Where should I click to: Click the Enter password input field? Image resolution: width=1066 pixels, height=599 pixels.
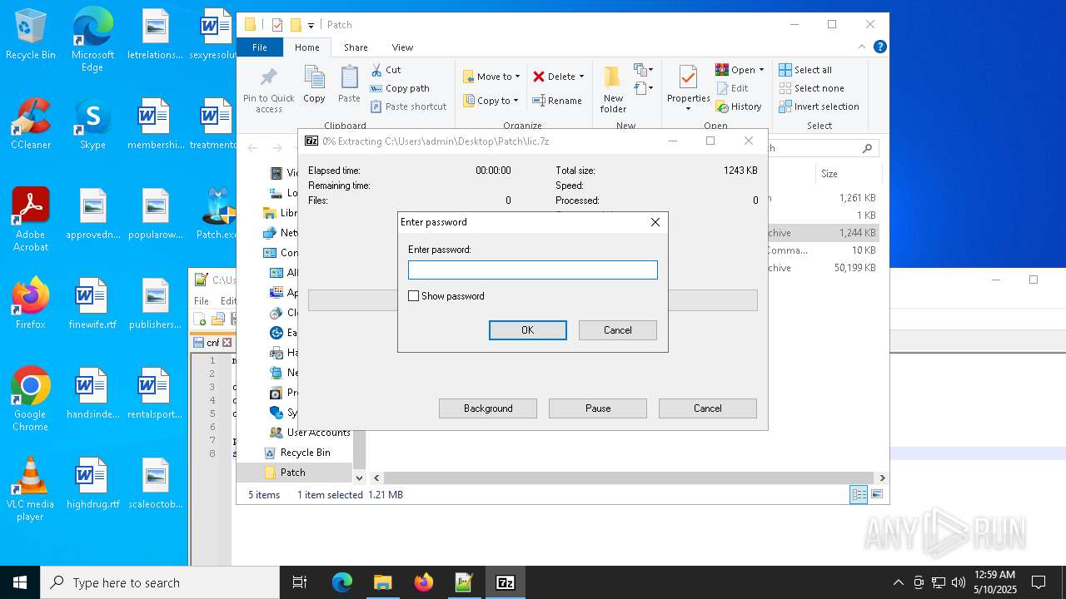(x=533, y=270)
